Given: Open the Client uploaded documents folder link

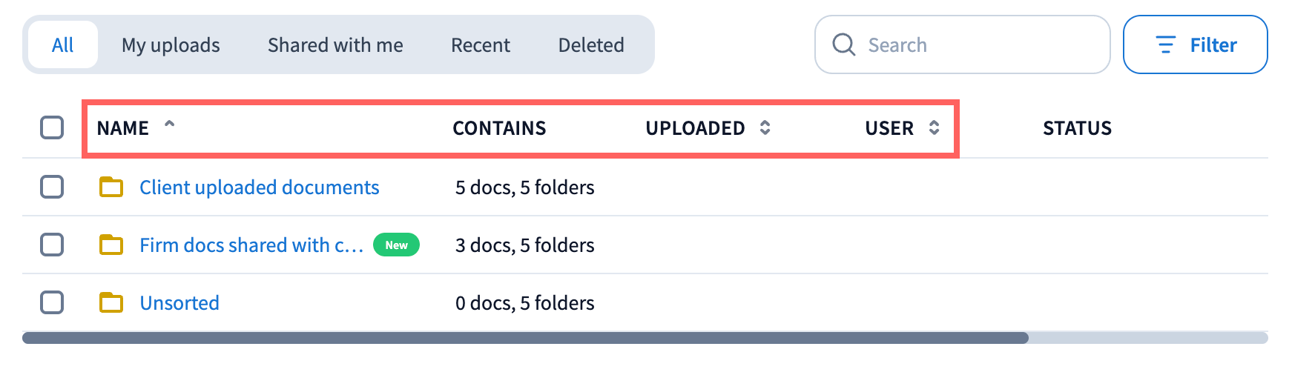Looking at the screenshot, I should (x=259, y=187).
